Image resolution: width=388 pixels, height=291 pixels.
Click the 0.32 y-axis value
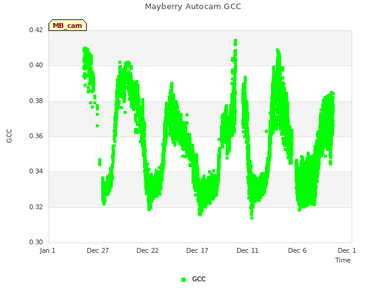[36, 207]
